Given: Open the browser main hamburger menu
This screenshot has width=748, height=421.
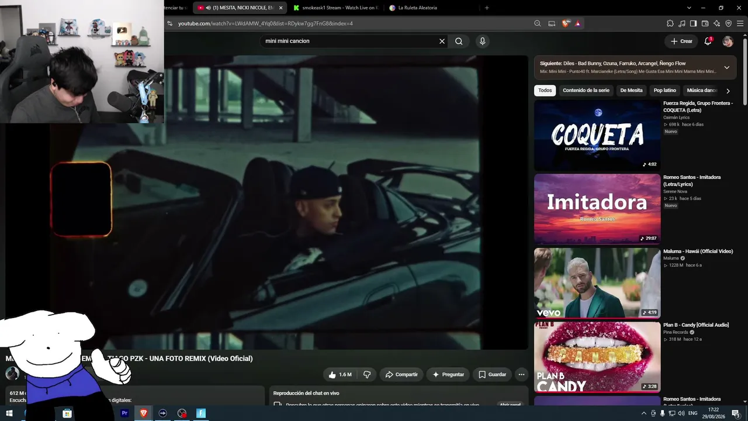Looking at the screenshot, I should click(x=740, y=23).
